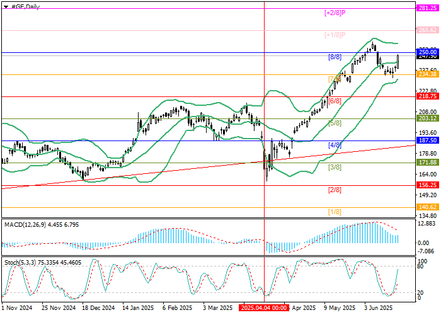
Task: Click the 18 Dec 2024 date label
Action: [99, 309]
